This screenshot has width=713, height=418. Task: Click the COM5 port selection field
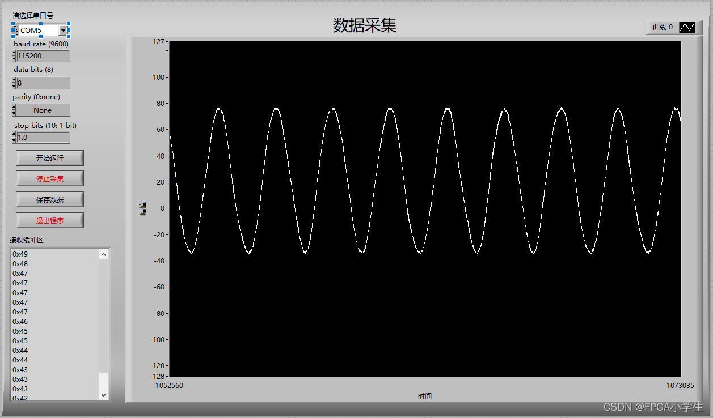coord(39,31)
